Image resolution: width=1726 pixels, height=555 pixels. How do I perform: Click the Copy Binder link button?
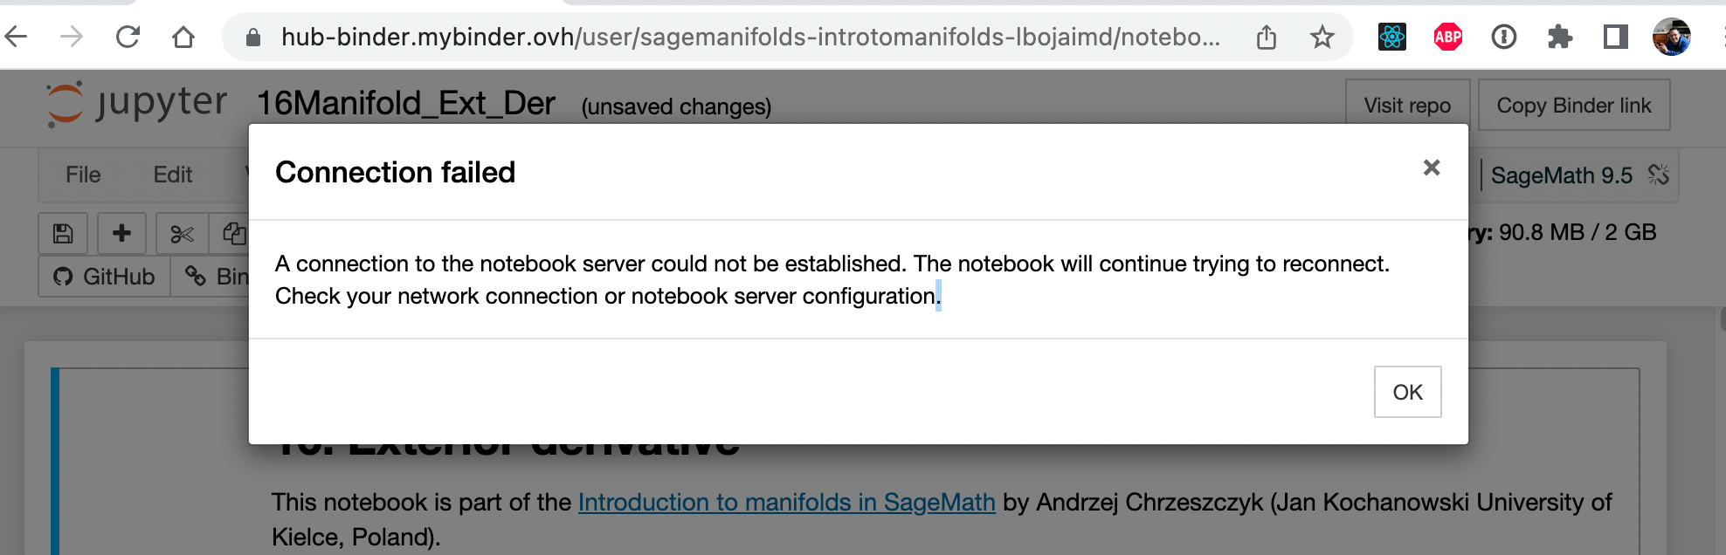point(1573,105)
